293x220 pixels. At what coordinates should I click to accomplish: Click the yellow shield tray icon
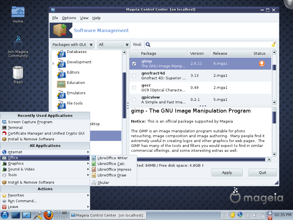pyautogui.click(x=232, y=215)
